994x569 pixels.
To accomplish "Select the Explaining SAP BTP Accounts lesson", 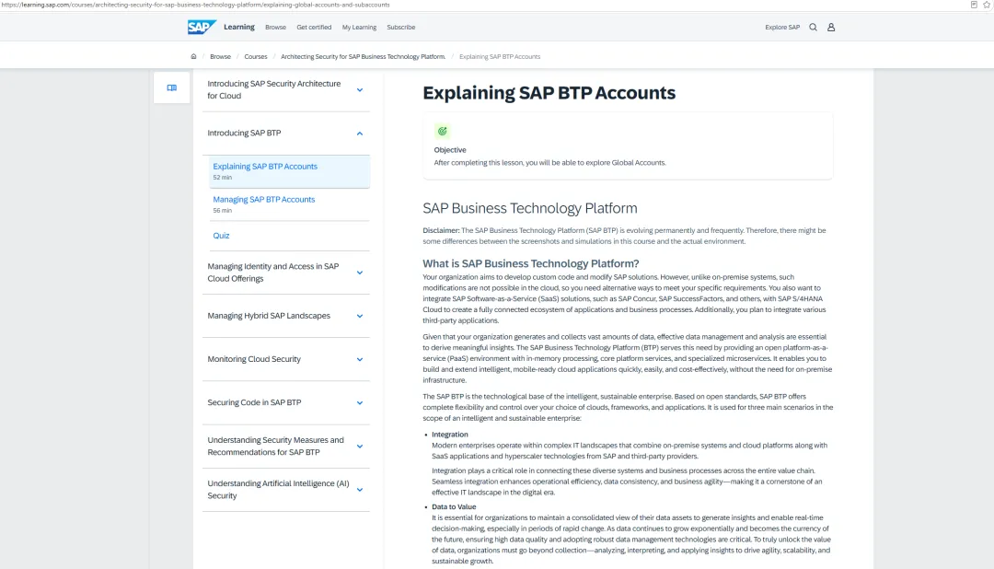I will (x=289, y=172).
